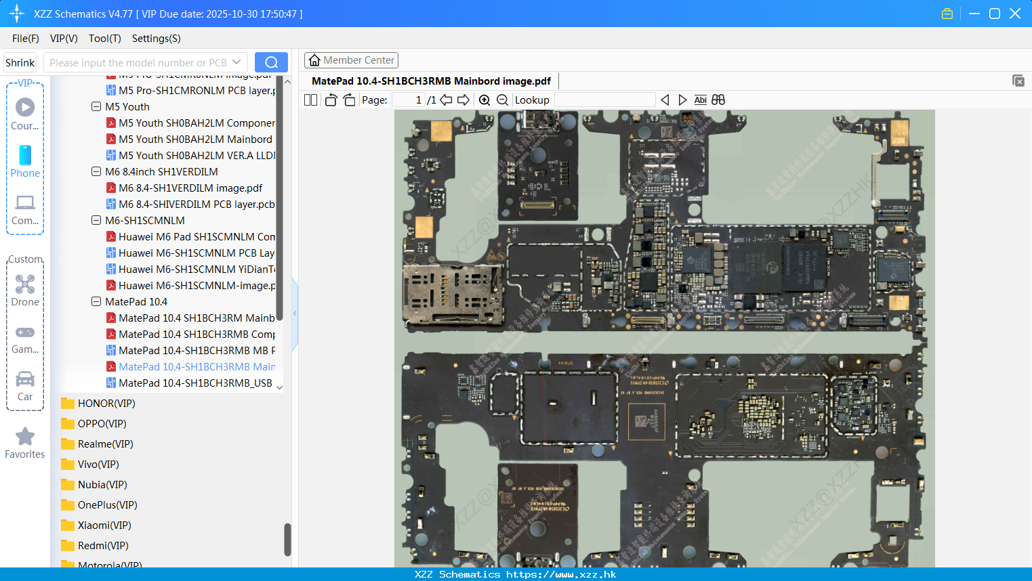Click the Lookup text field

605,100
